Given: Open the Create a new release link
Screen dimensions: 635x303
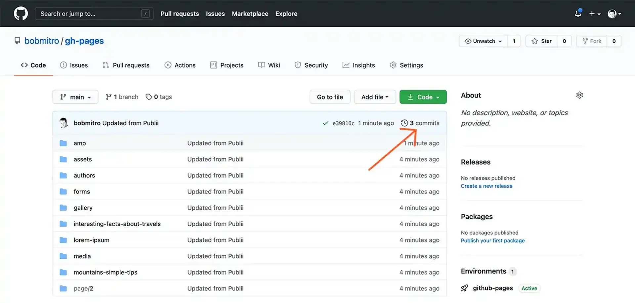Looking at the screenshot, I should coord(487,186).
